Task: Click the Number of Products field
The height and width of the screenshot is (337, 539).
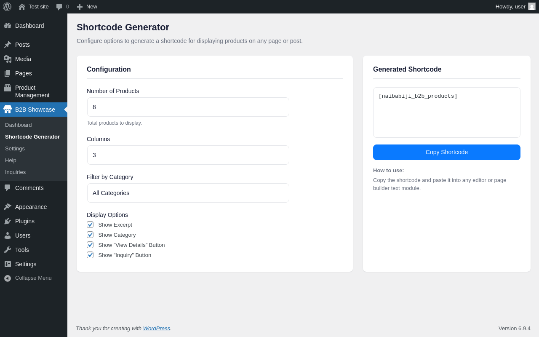Action: tap(188, 107)
